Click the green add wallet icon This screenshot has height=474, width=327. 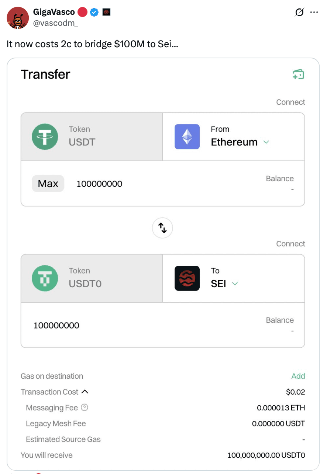point(298,75)
